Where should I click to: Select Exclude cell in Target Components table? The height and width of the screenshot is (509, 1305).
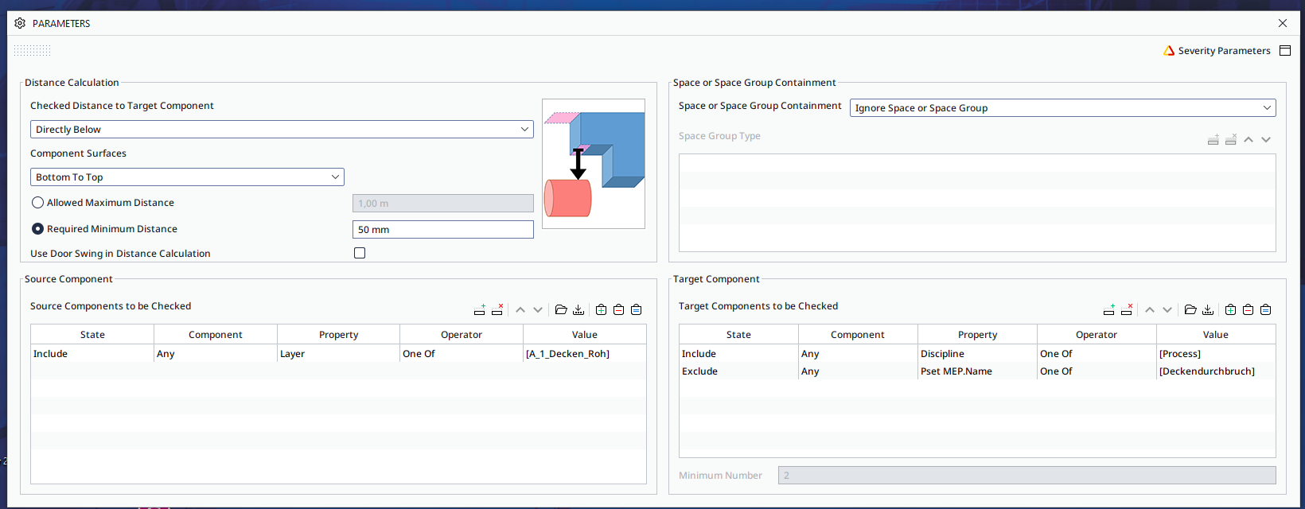[x=738, y=371]
